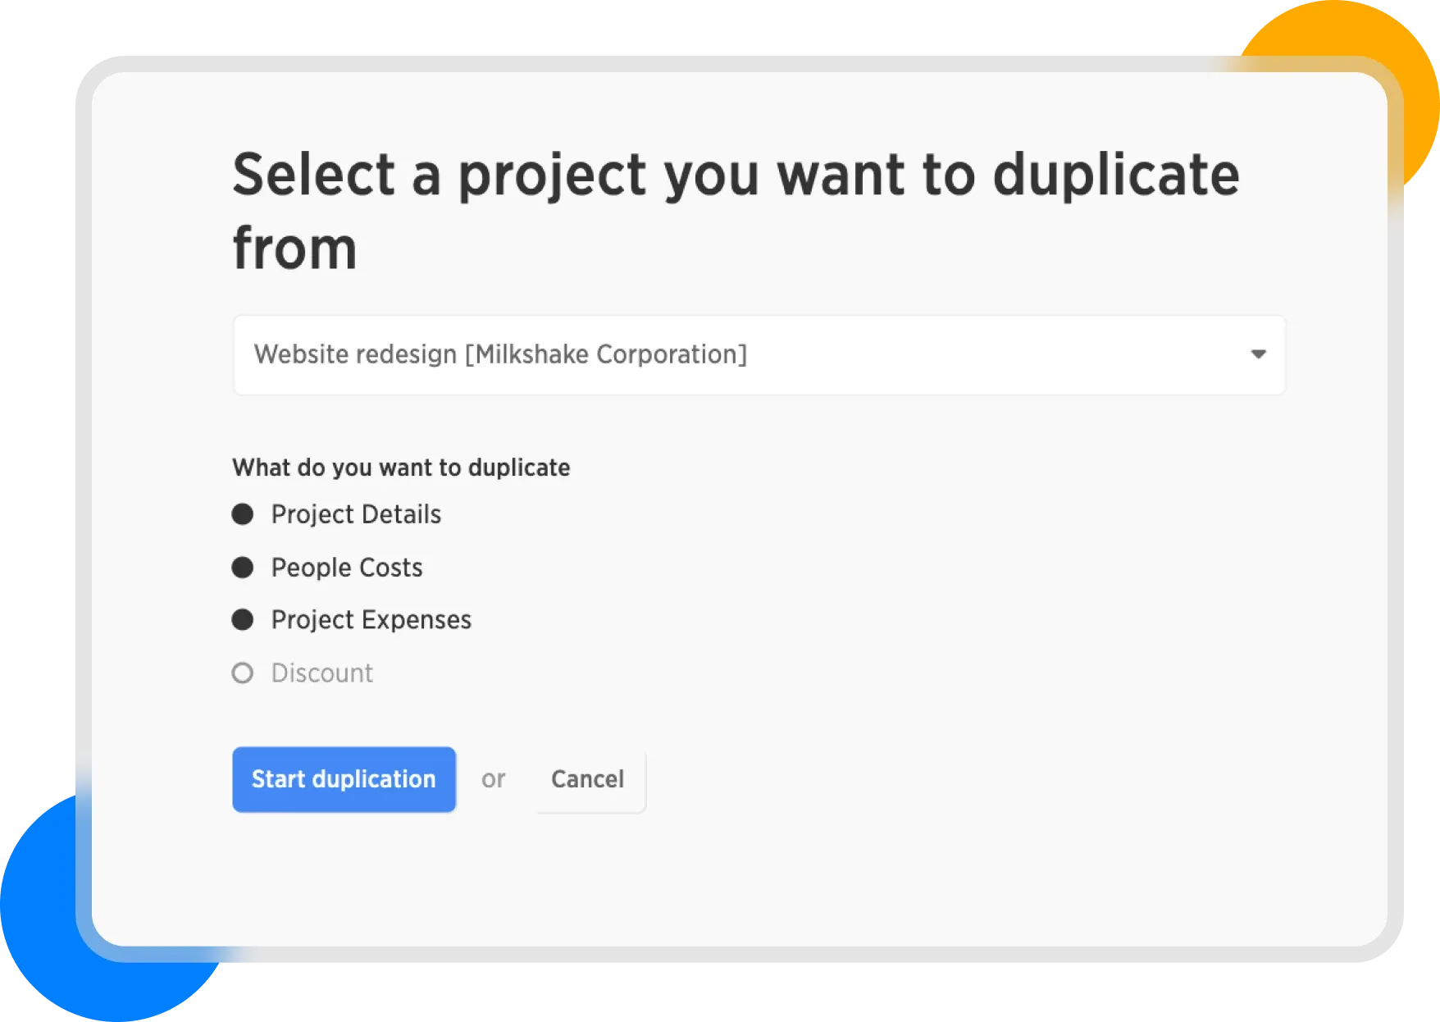This screenshot has width=1440, height=1022.
Task: Toggle the Project Details radio bullet
Action: click(x=243, y=514)
